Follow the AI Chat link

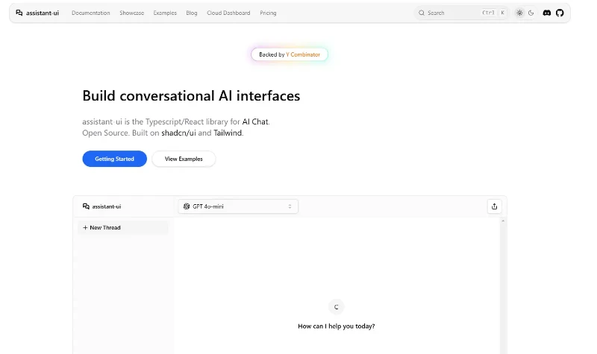(x=255, y=121)
